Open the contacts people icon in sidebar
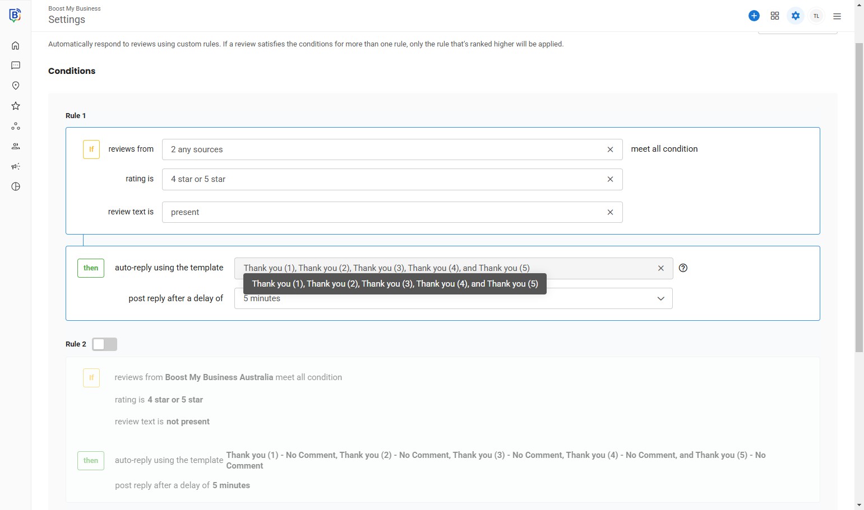Viewport: 864px width, 510px height. 16,146
